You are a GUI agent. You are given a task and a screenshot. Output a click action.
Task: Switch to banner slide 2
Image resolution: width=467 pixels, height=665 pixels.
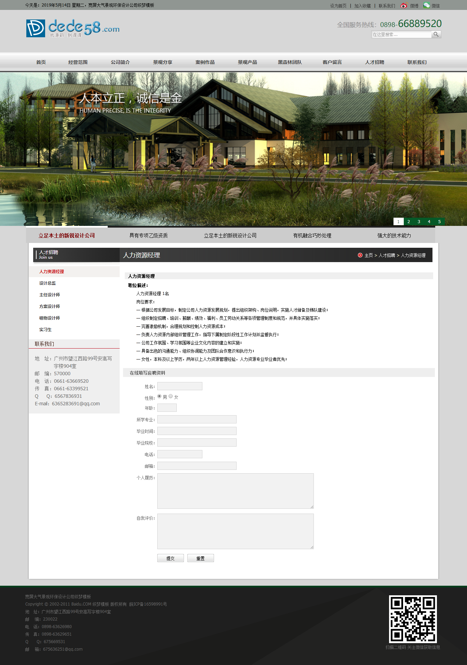pyautogui.click(x=409, y=221)
